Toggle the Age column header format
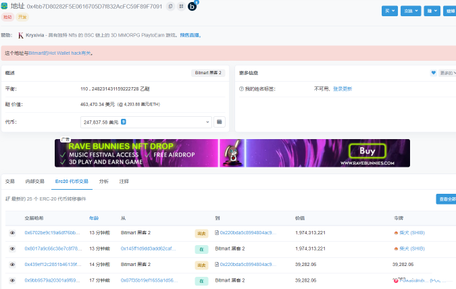Viewport: 456px width, 289px height. [x=94, y=218]
